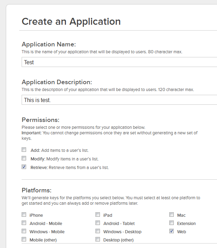The width and height of the screenshot is (217, 248).
Task: Click the Application Name input field
Action: [x=119, y=62]
